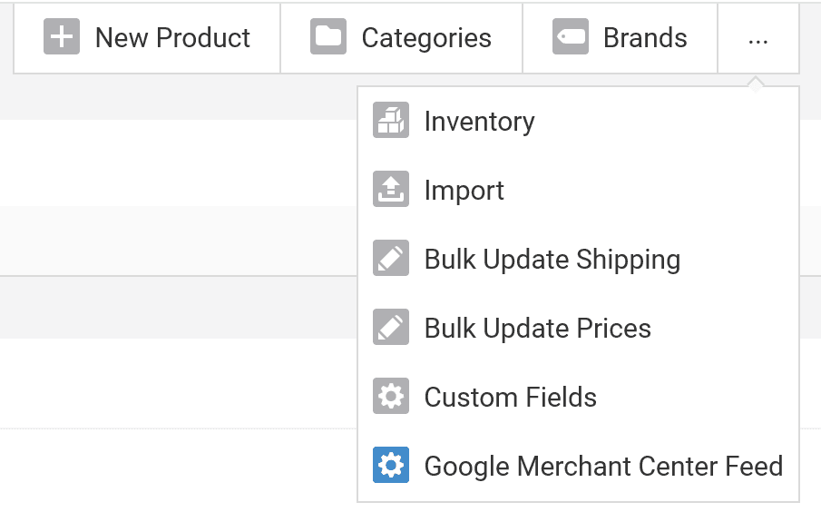This screenshot has width=821, height=512.
Task: Click the pencil icon for Bulk Update Prices
Action: pos(391,328)
